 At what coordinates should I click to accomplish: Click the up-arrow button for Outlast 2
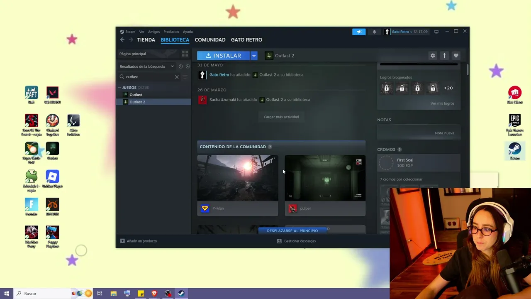coord(444,56)
